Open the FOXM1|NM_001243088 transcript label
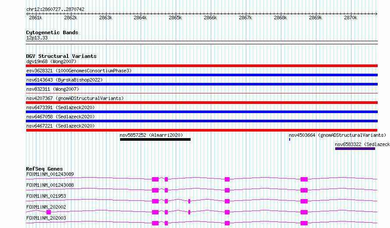Screen dimensions: 390x228 pyautogui.click(x=50, y=185)
